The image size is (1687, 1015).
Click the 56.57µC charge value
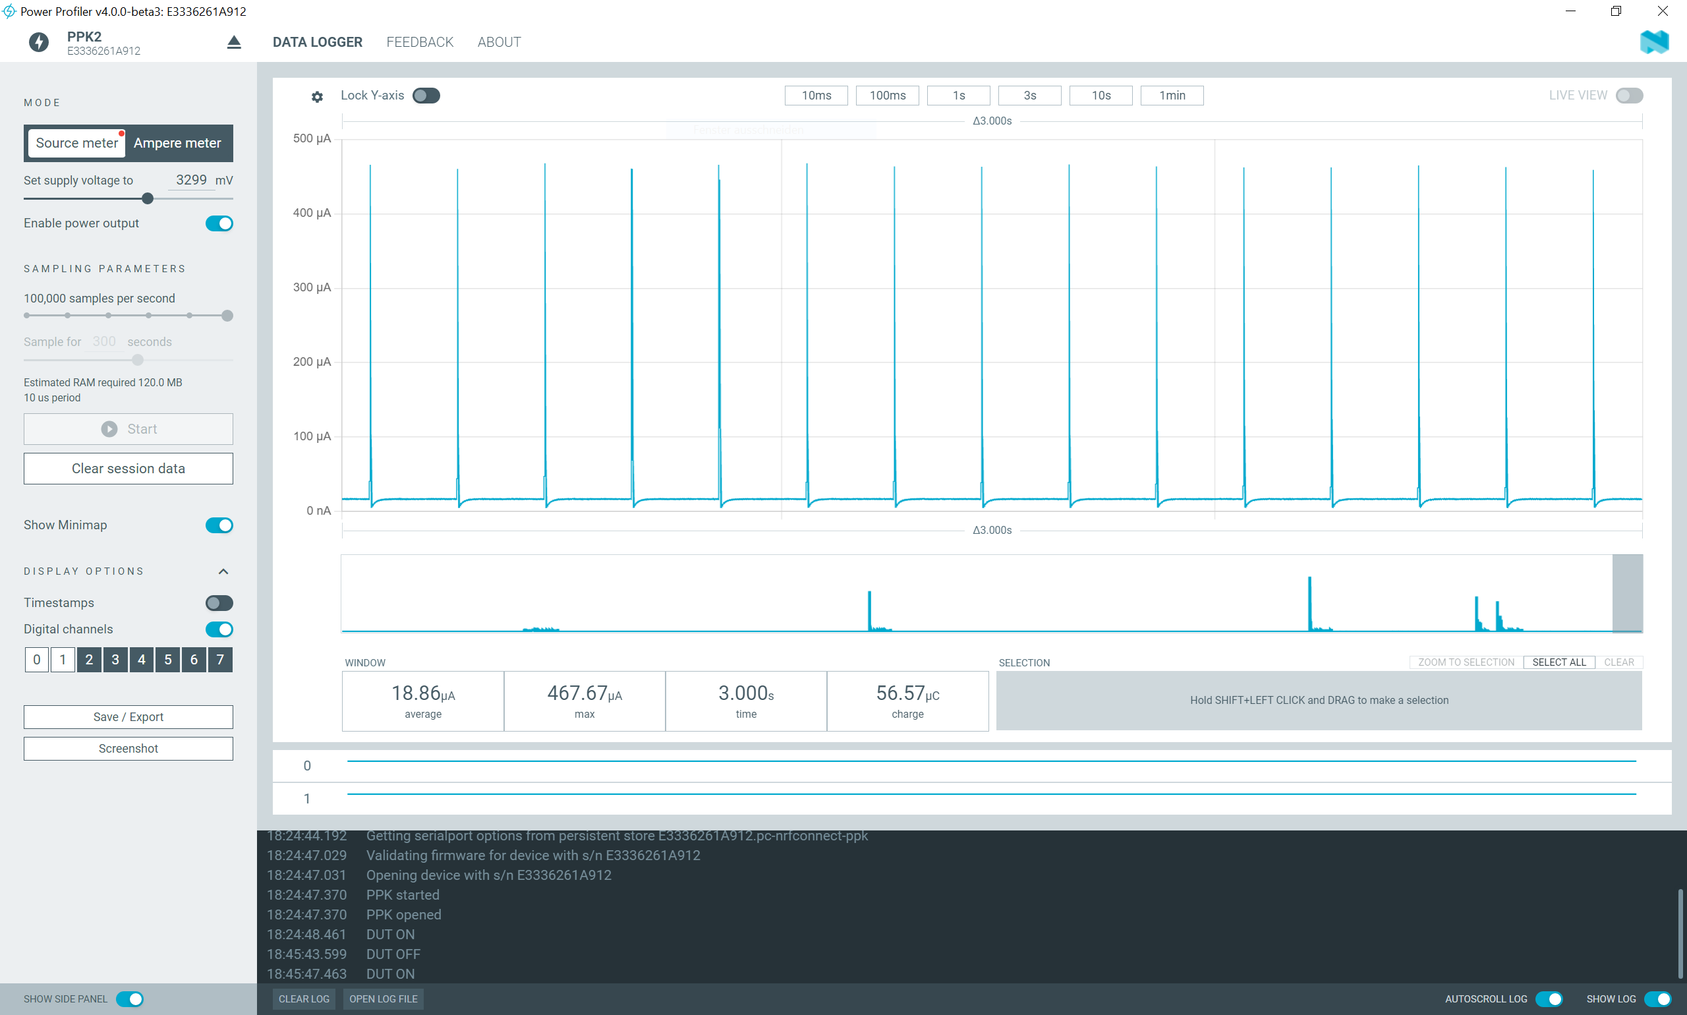907,693
